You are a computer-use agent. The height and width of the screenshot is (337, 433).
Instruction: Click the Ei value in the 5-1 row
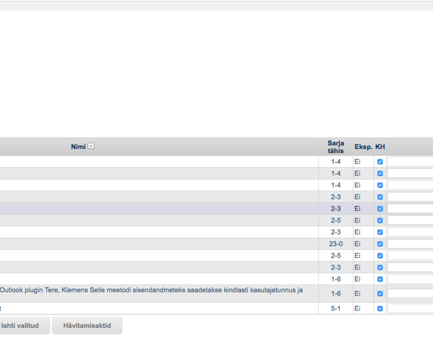357,308
